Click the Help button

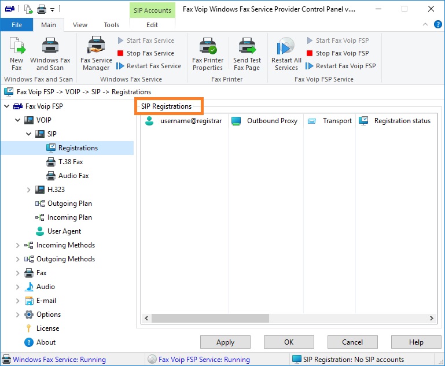click(416, 342)
